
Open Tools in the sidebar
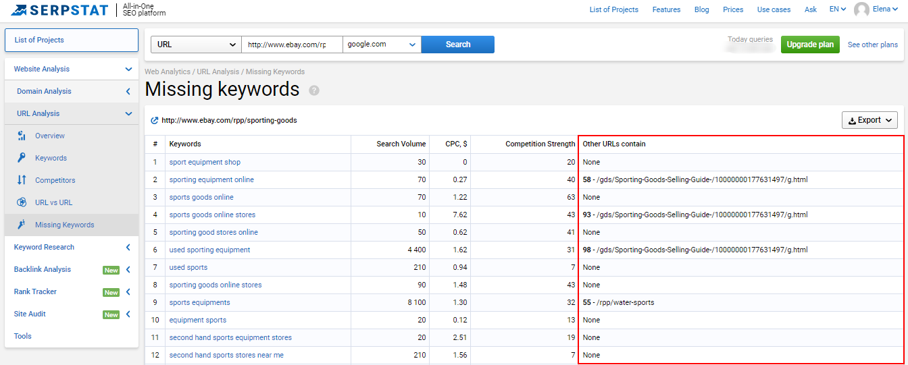[x=23, y=336]
